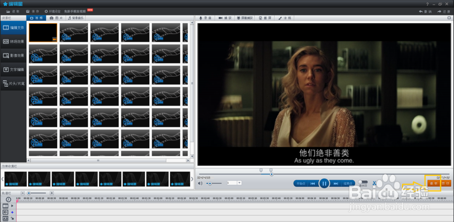The image size is (454, 222).
Task: Pause playback with the center pause button
Action: click(x=324, y=183)
